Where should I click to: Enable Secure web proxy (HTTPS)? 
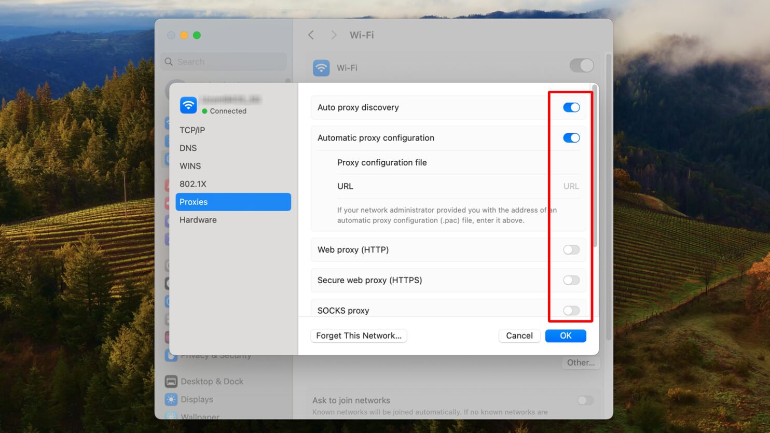571,280
